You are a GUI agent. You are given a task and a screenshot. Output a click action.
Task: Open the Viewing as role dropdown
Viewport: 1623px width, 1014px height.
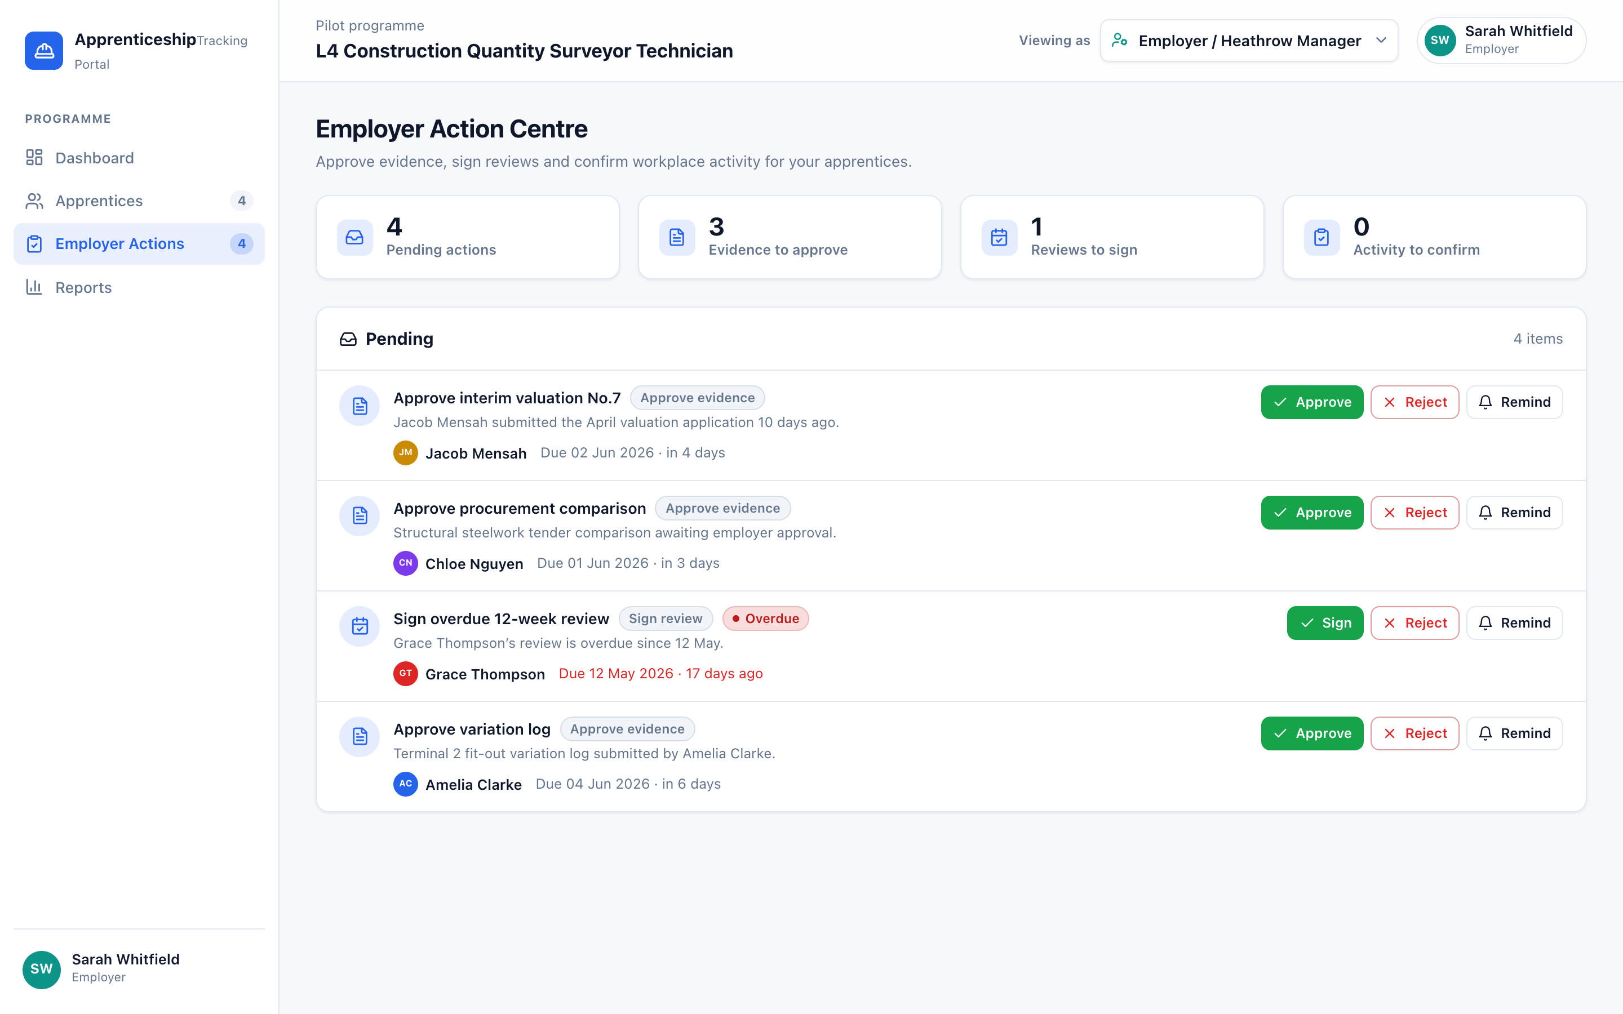1249,40
